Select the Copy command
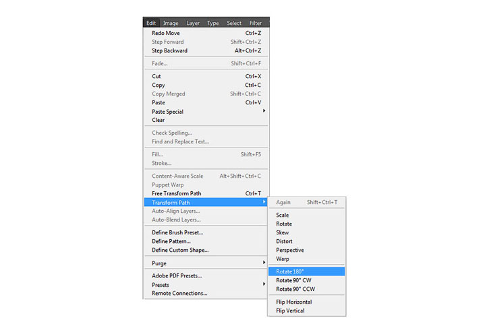Image resolution: width=489 pixels, height=332 pixels. click(x=206, y=85)
